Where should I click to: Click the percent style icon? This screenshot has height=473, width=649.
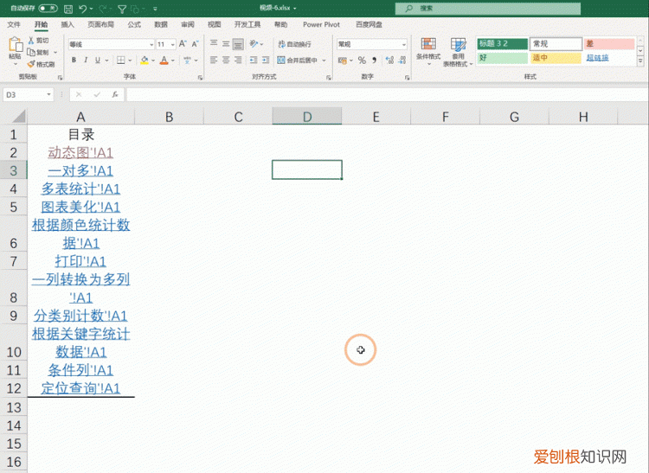coord(362,61)
